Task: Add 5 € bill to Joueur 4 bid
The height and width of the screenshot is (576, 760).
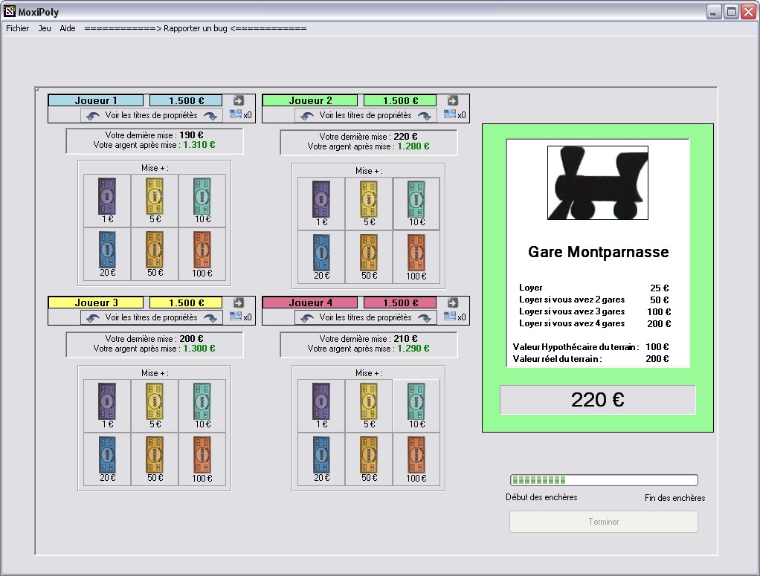Action: [369, 406]
